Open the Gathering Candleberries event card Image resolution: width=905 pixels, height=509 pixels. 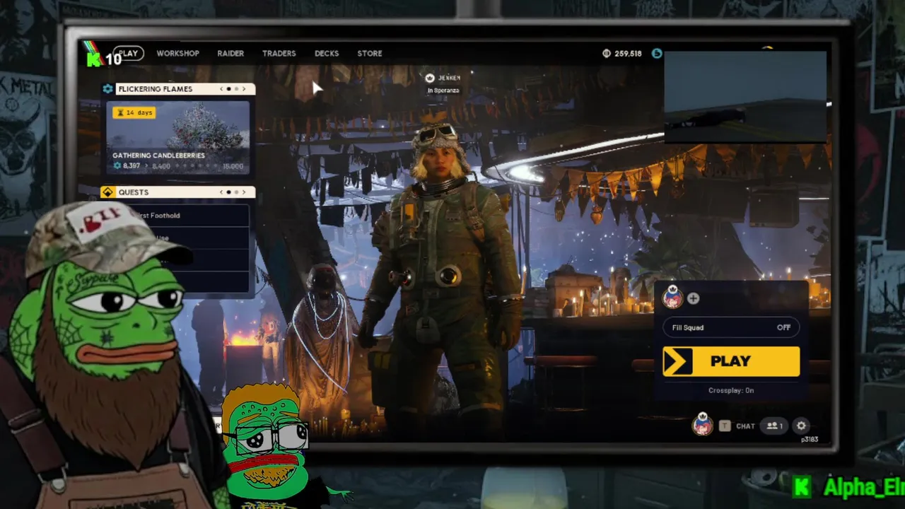(x=178, y=138)
